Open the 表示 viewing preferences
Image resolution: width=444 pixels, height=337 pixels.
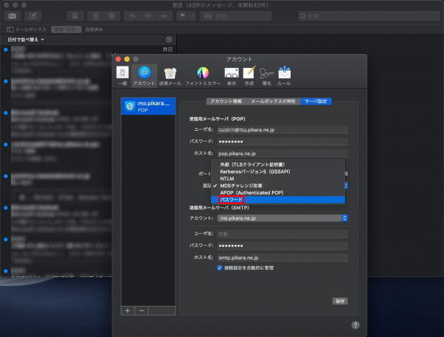tap(231, 75)
